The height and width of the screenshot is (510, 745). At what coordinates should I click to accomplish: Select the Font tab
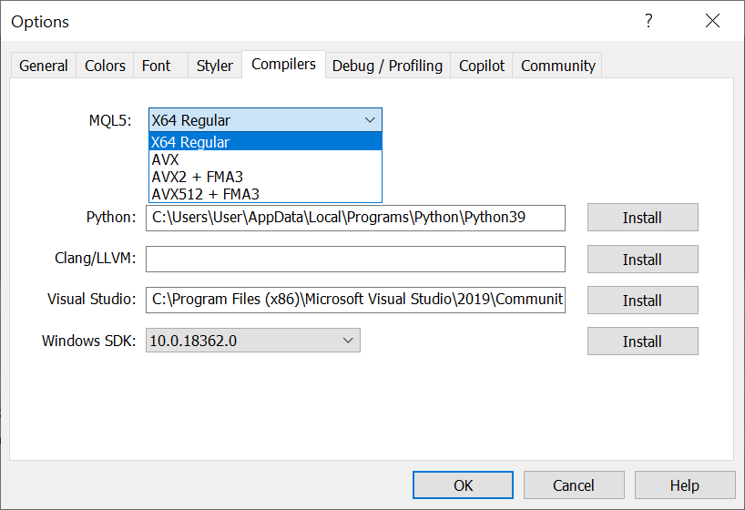156,66
